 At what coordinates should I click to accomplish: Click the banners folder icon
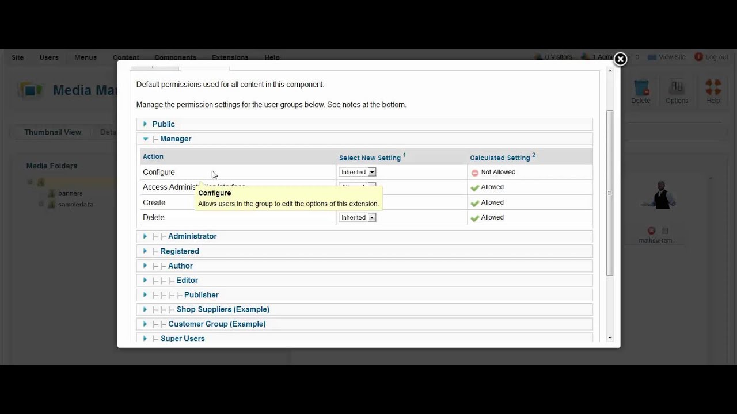point(51,193)
